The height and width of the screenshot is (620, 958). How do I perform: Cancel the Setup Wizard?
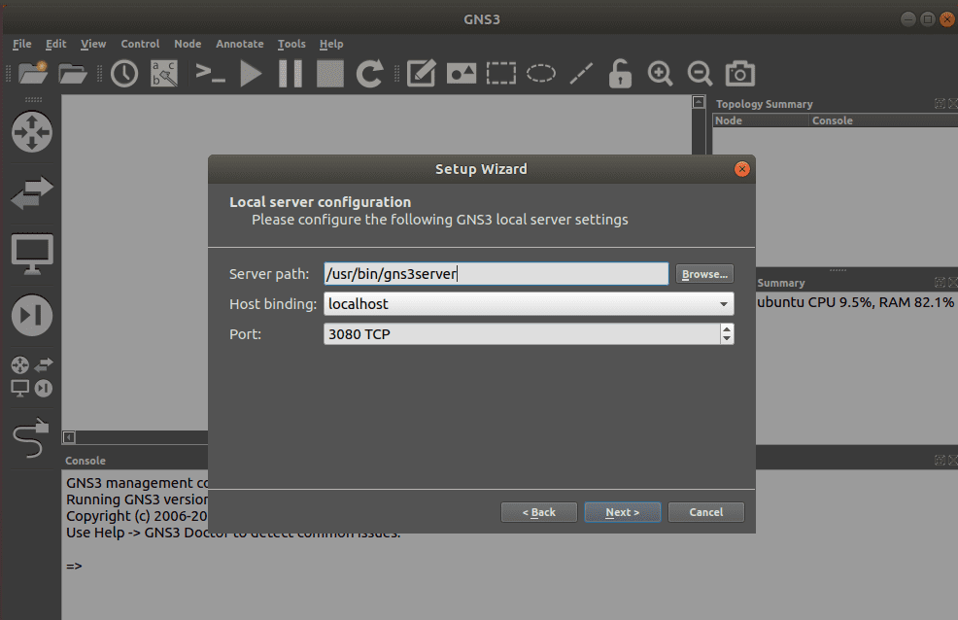[x=706, y=512]
